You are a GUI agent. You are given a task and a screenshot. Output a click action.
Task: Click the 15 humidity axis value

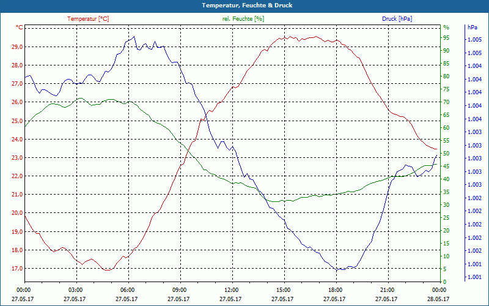pos(446,243)
